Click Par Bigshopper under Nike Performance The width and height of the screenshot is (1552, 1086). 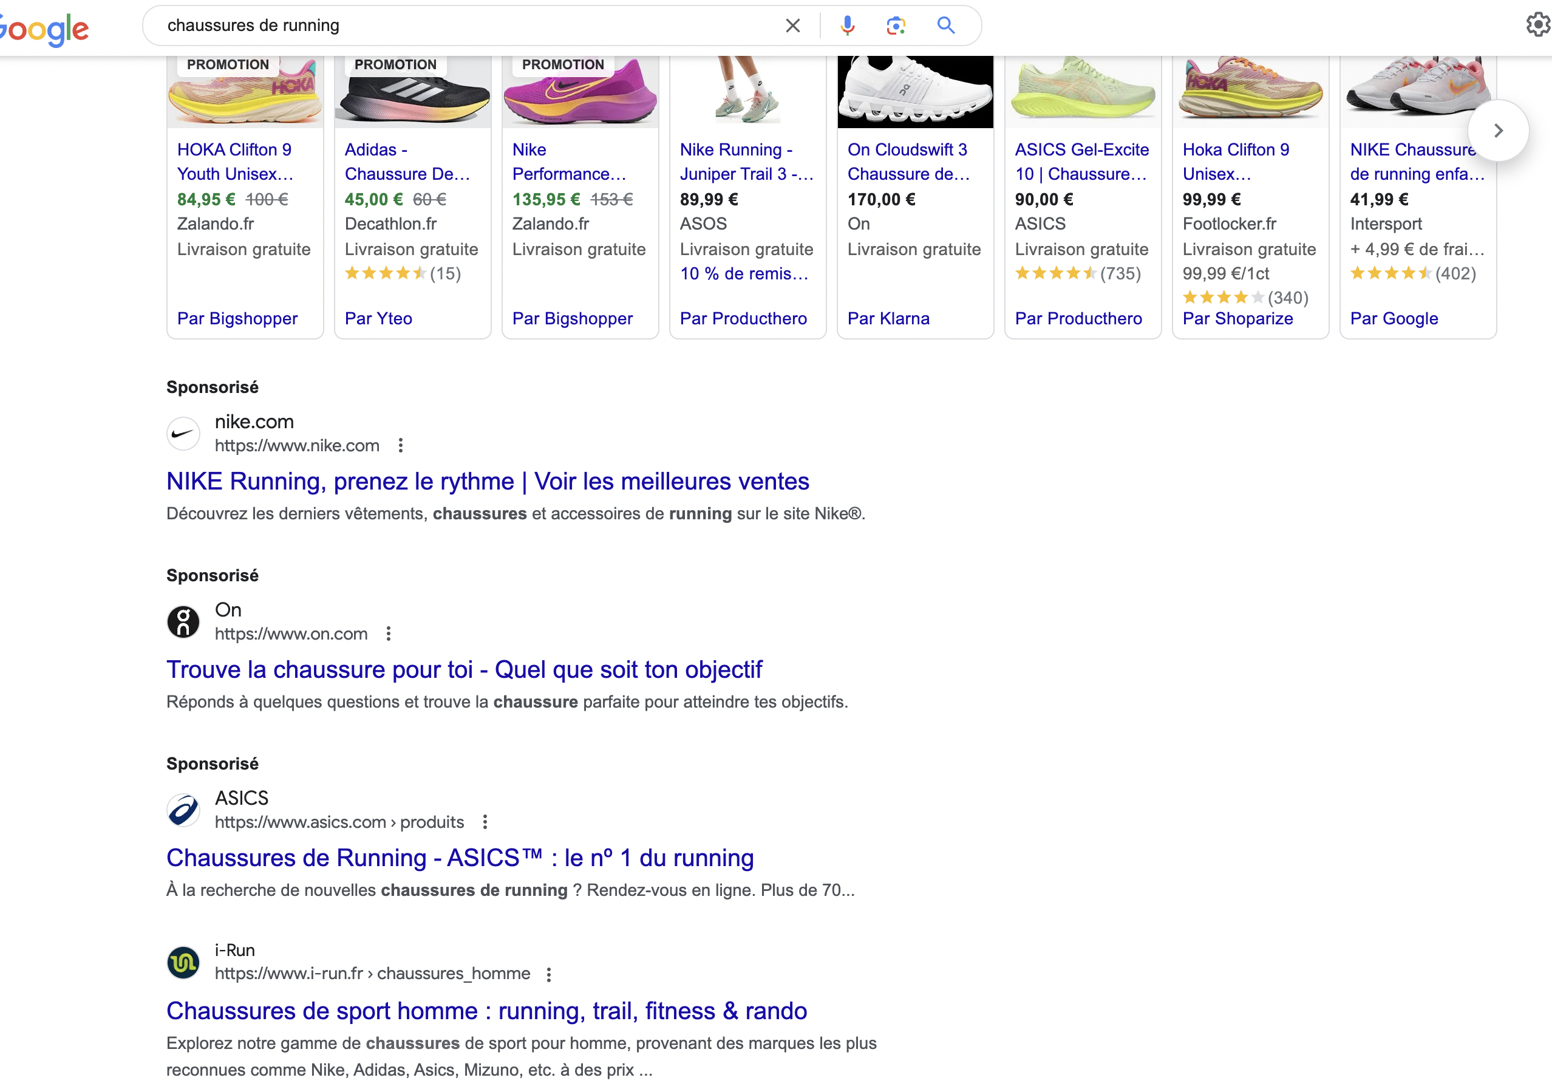point(573,318)
